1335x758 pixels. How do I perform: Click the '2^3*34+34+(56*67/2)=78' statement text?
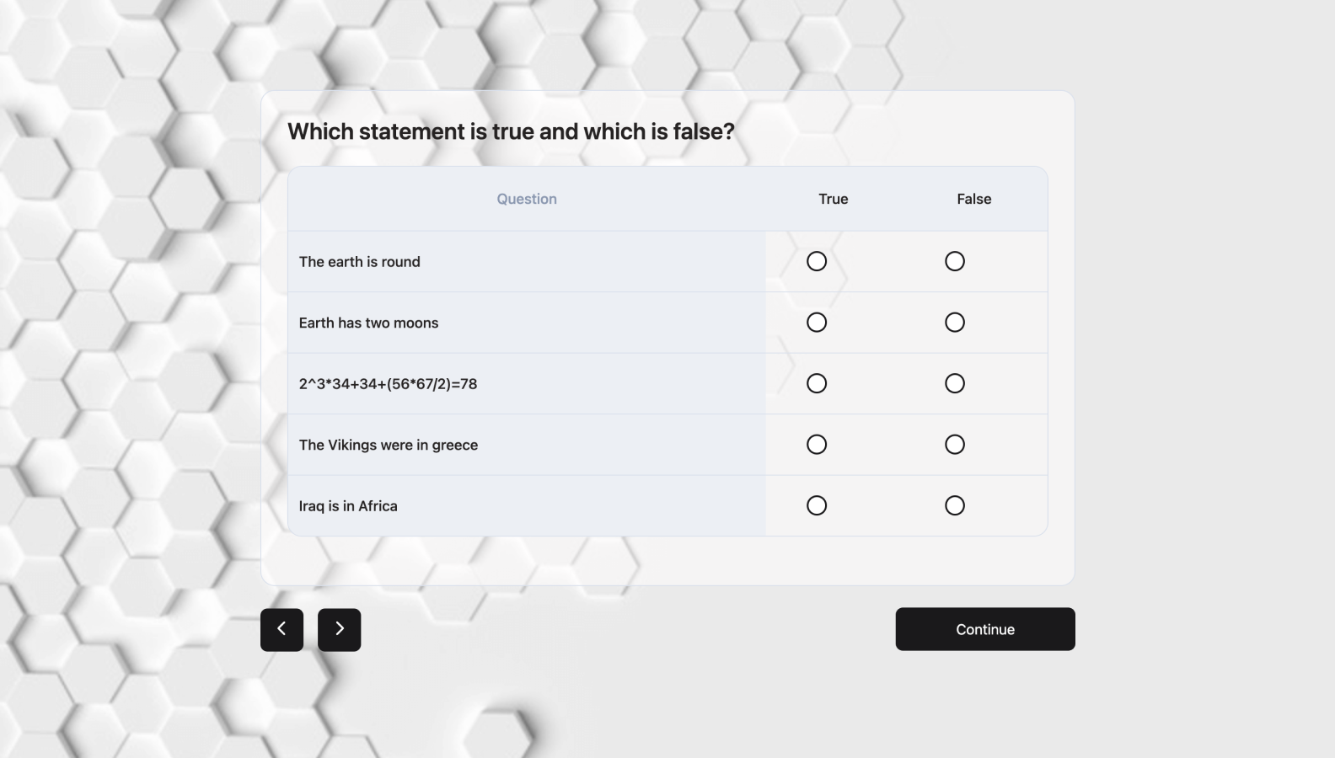388,384
